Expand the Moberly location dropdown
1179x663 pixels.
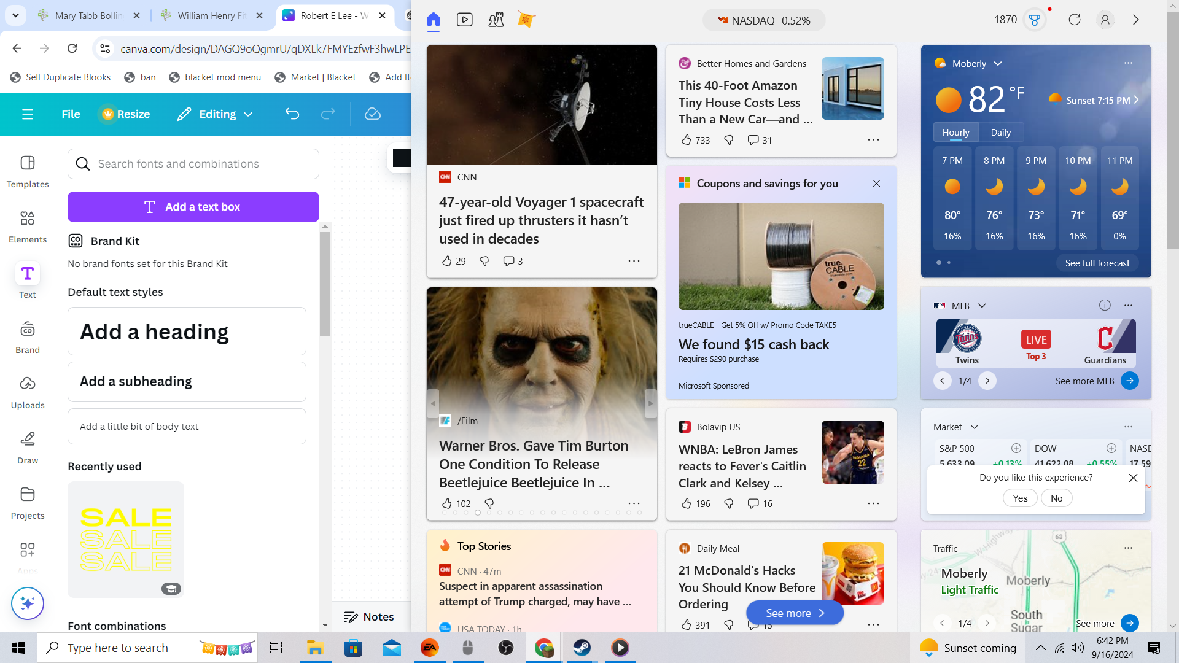[998, 64]
